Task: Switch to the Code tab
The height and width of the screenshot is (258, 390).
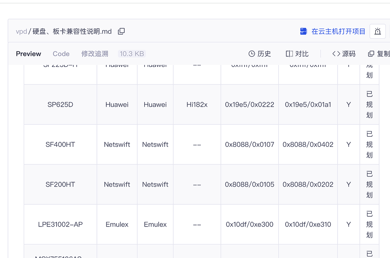Action: point(61,53)
